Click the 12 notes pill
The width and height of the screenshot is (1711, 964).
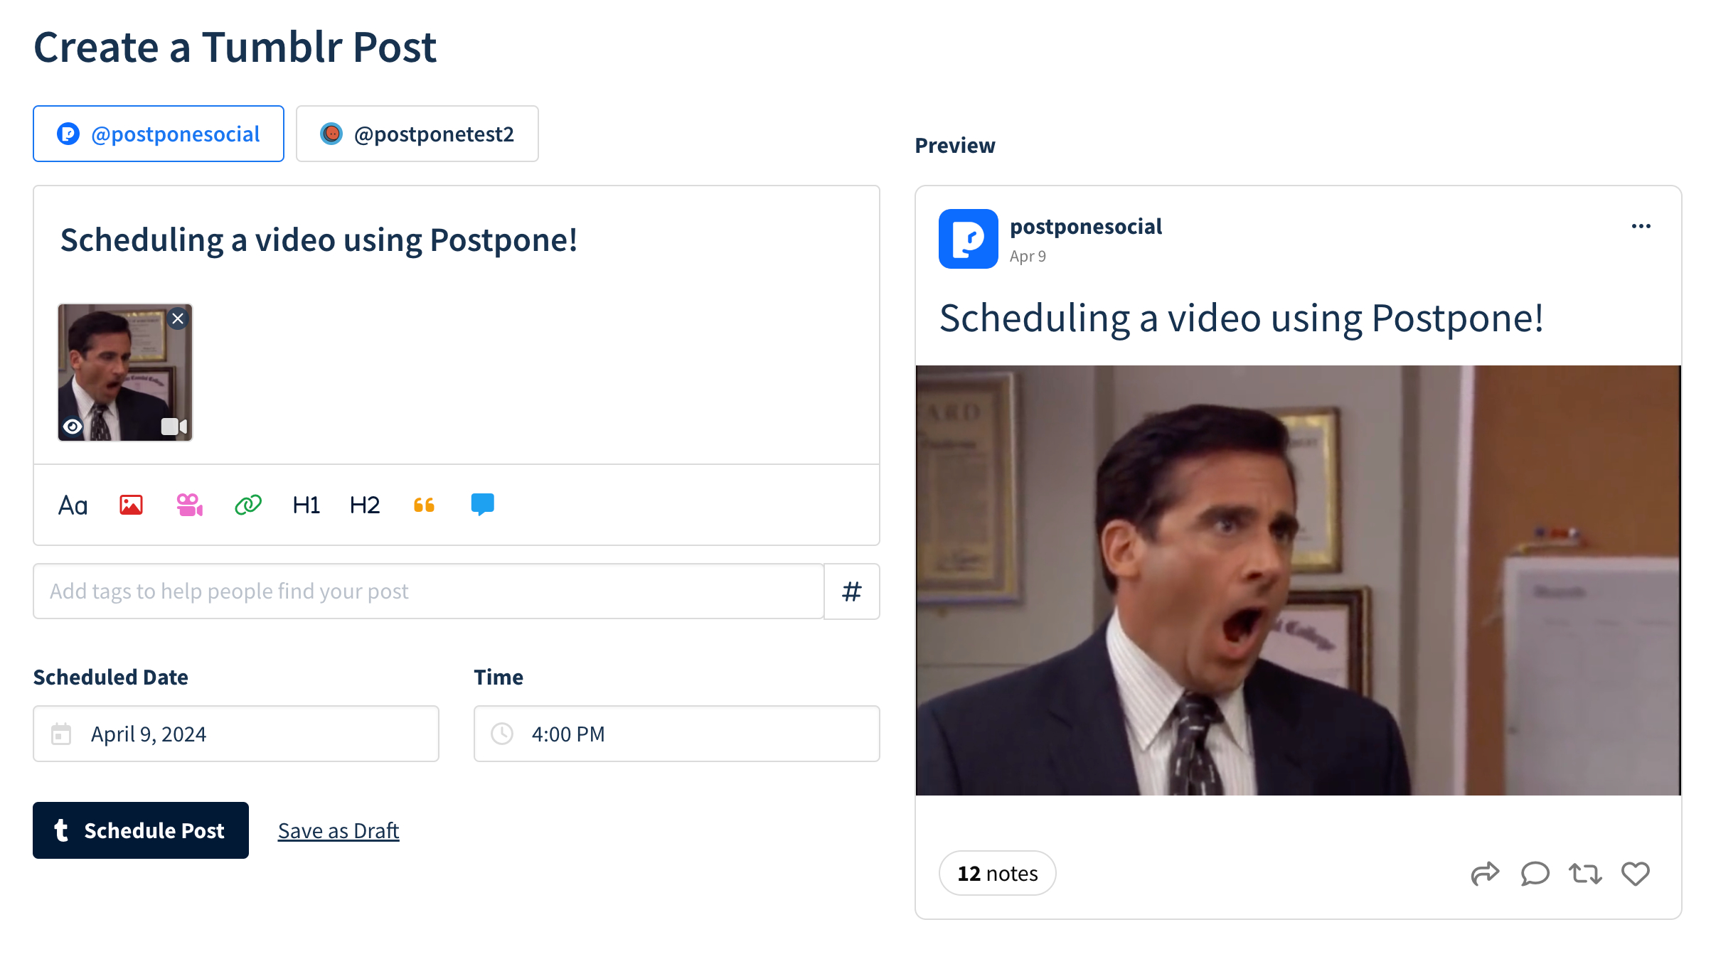pos(998,873)
